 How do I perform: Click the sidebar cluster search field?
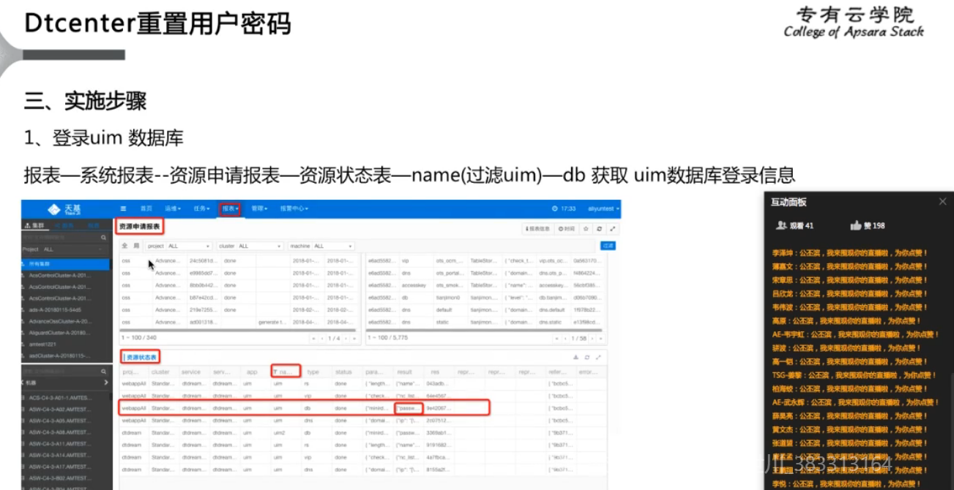point(61,238)
